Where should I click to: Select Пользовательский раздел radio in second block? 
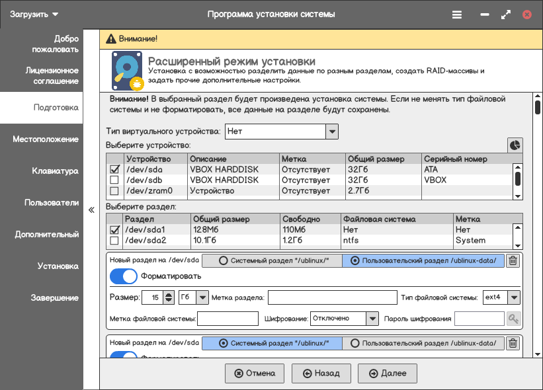[423, 343]
